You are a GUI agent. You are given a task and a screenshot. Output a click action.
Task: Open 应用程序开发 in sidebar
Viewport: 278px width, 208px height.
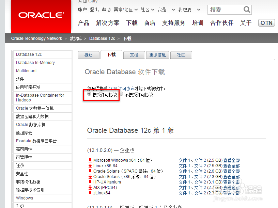(x=43, y=87)
